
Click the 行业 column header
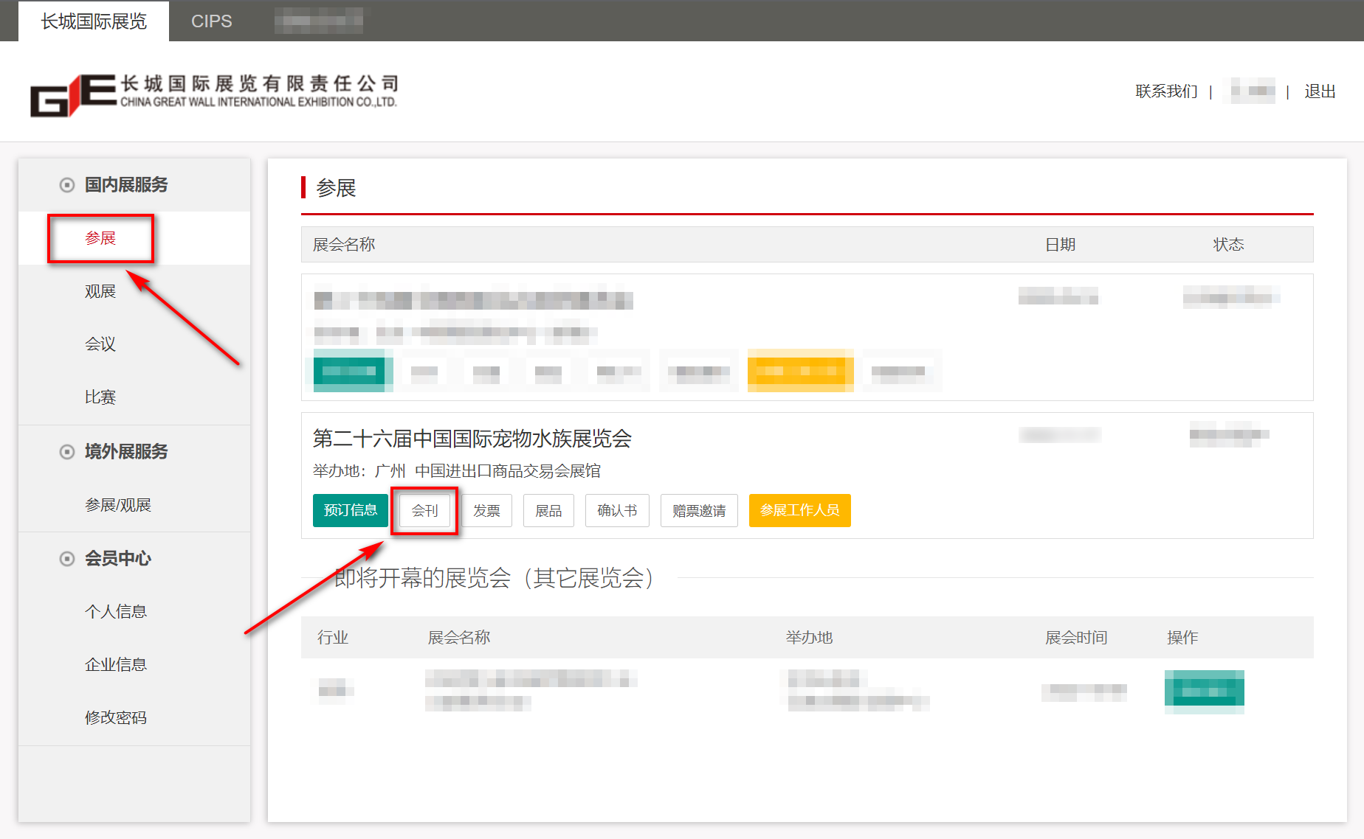(333, 638)
